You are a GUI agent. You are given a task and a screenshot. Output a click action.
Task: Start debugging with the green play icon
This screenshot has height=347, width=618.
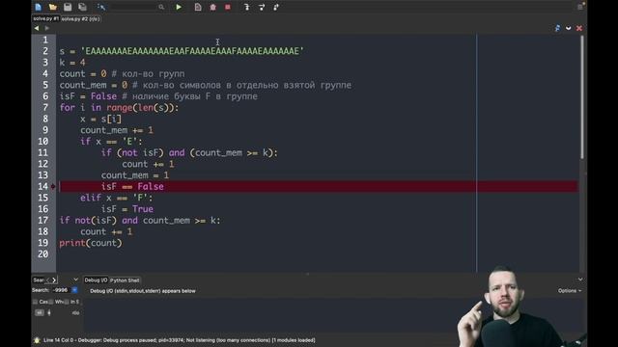(x=179, y=7)
